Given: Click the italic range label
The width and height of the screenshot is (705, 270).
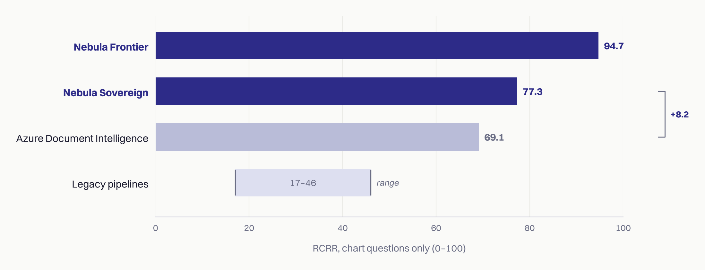Looking at the screenshot, I should pyautogui.click(x=388, y=183).
